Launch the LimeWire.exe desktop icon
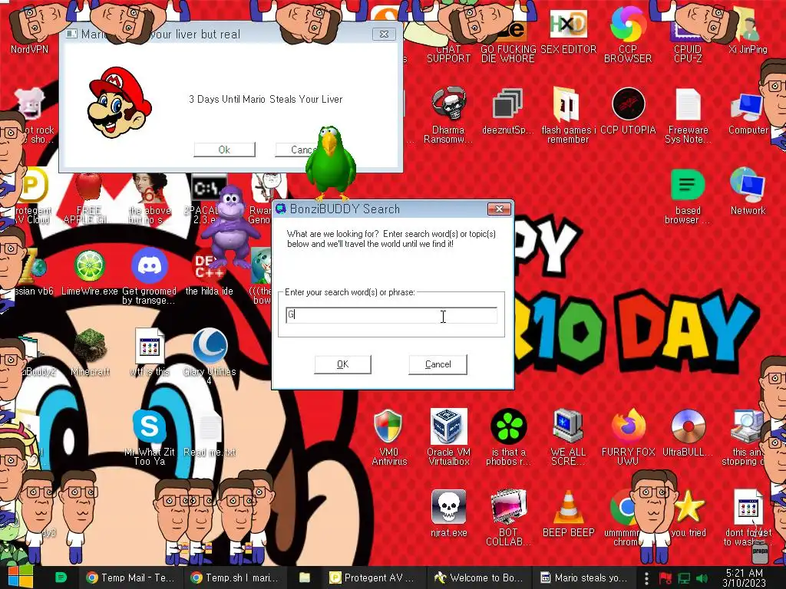The image size is (786, 589). click(x=90, y=273)
